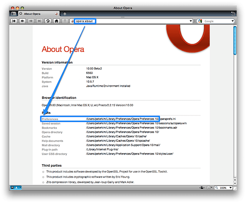Go to the Home page
Image resolution: width=246 pixels, height=203 pixels.
pos(56,21)
